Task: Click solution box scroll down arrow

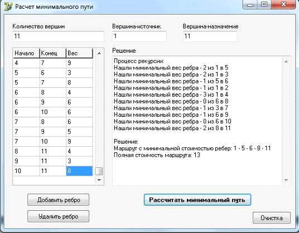Action: click(286, 180)
